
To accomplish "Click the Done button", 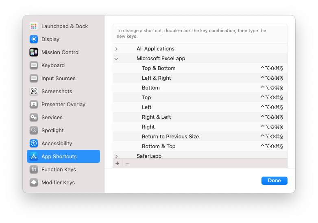I will [274, 181].
